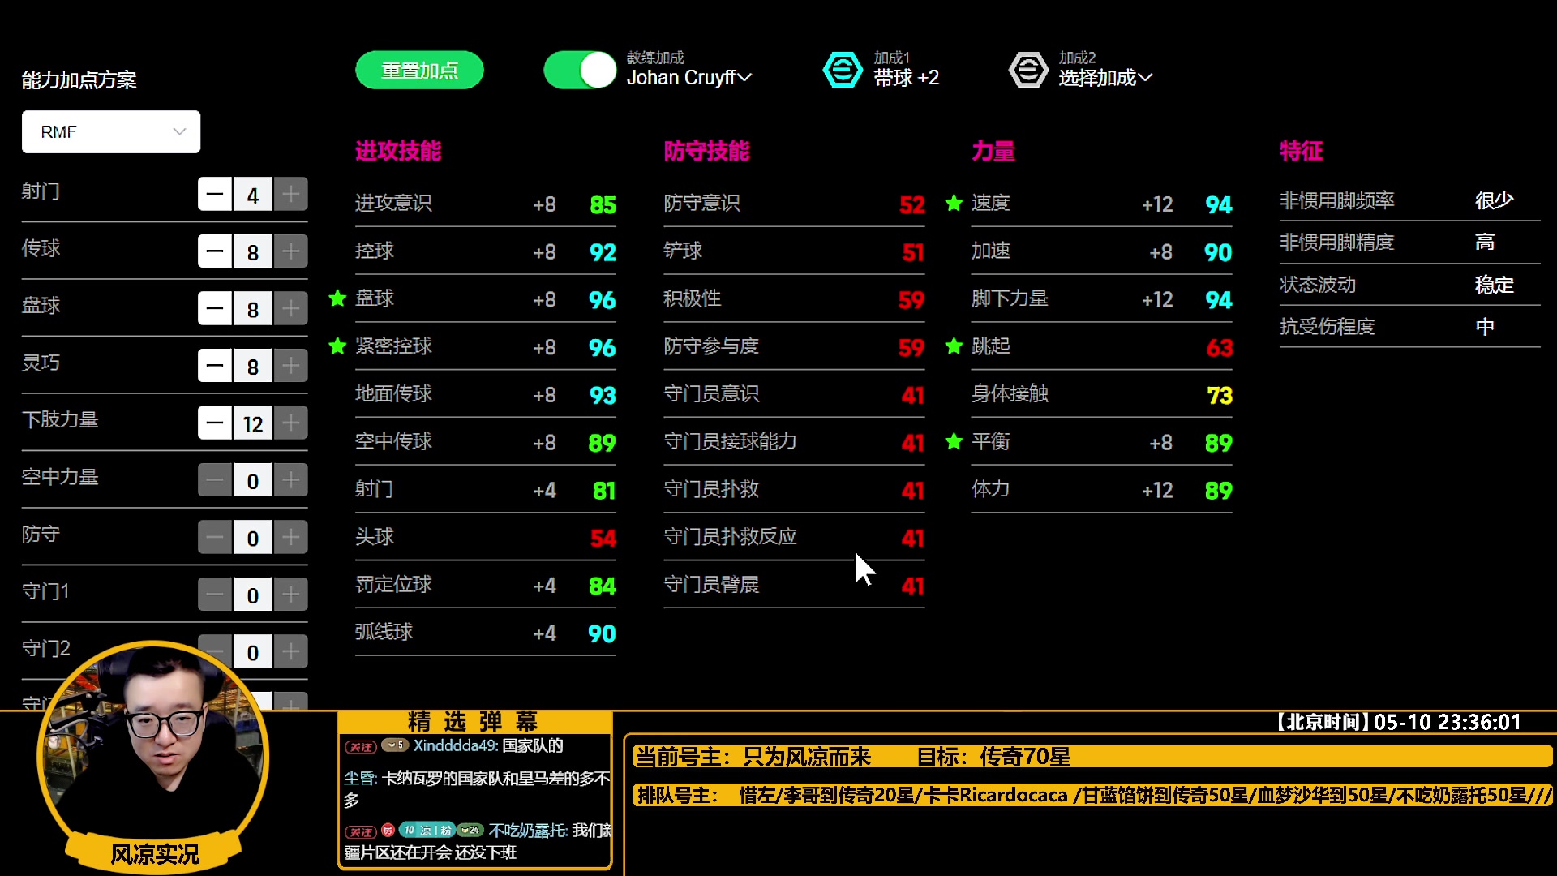Open the RMF position dropdown
The height and width of the screenshot is (876, 1557).
[x=111, y=132]
